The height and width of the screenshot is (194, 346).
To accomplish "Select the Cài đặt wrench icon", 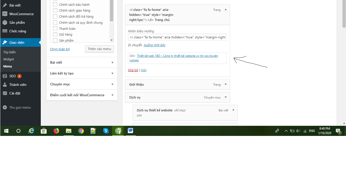I will pyautogui.click(x=5, y=93).
